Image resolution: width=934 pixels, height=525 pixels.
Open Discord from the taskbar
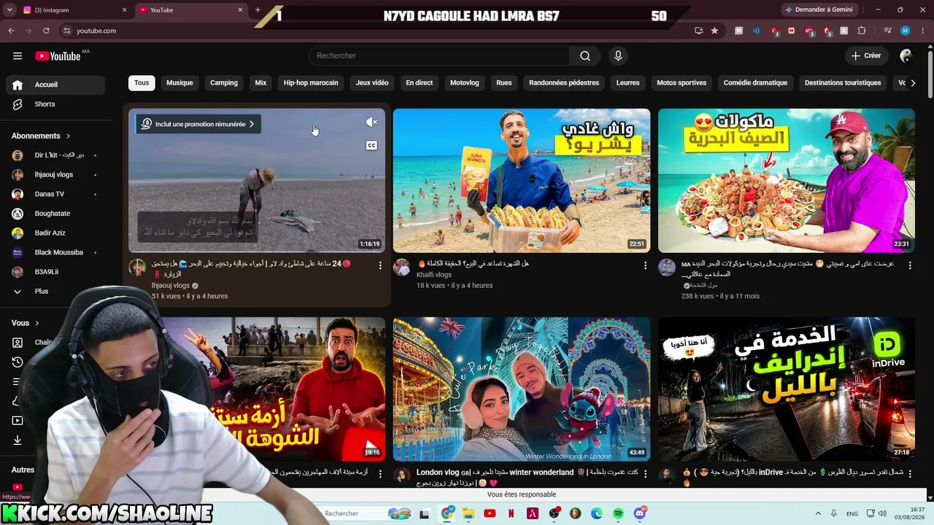click(640, 513)
